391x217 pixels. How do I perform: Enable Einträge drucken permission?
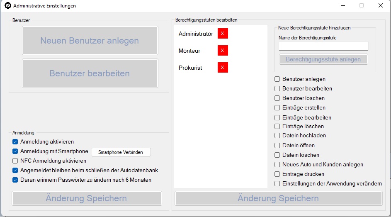click(277, 174)
